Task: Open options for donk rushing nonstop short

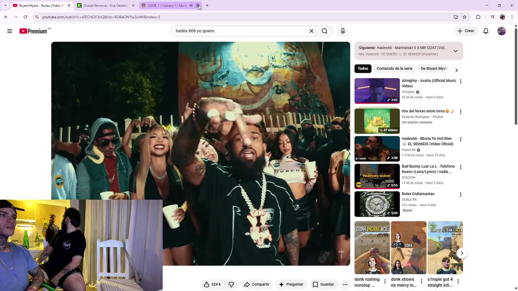Action: point(385,281)
